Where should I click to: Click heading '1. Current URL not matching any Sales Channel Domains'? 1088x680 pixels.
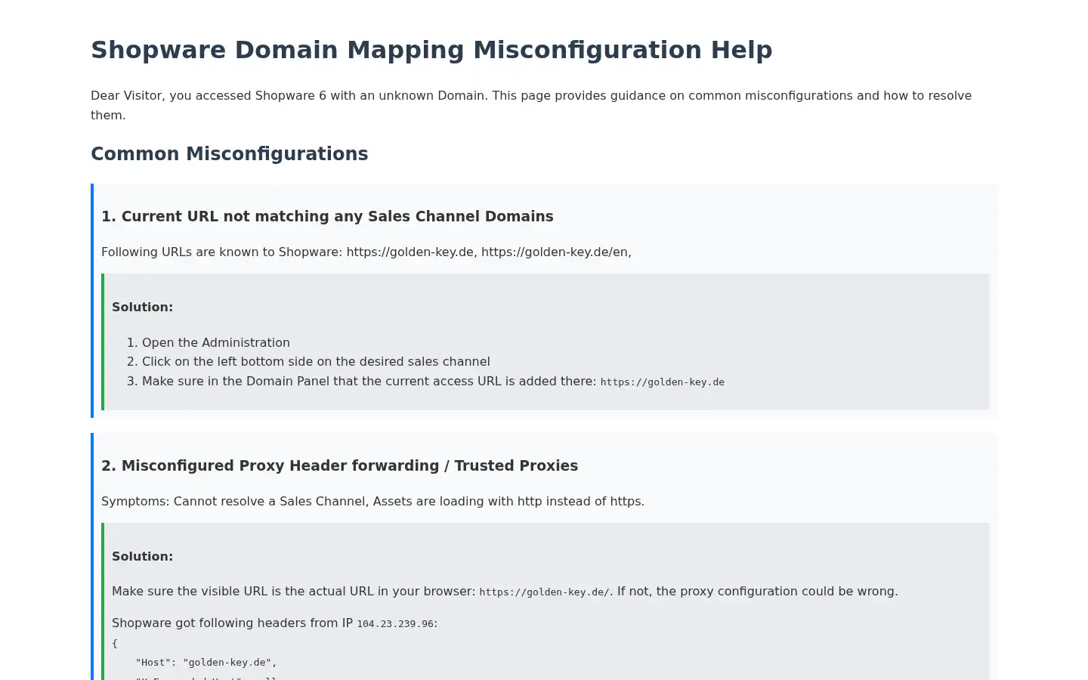pyautogui.click(x=327, y=216)
